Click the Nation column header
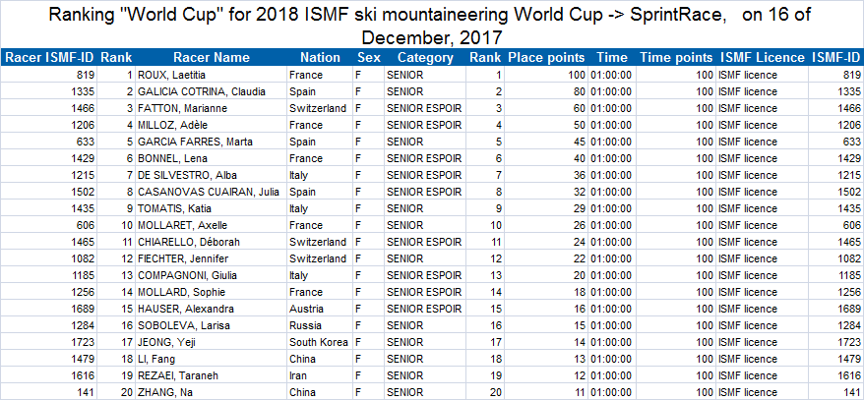864x400 pixels. coord(321,58)
